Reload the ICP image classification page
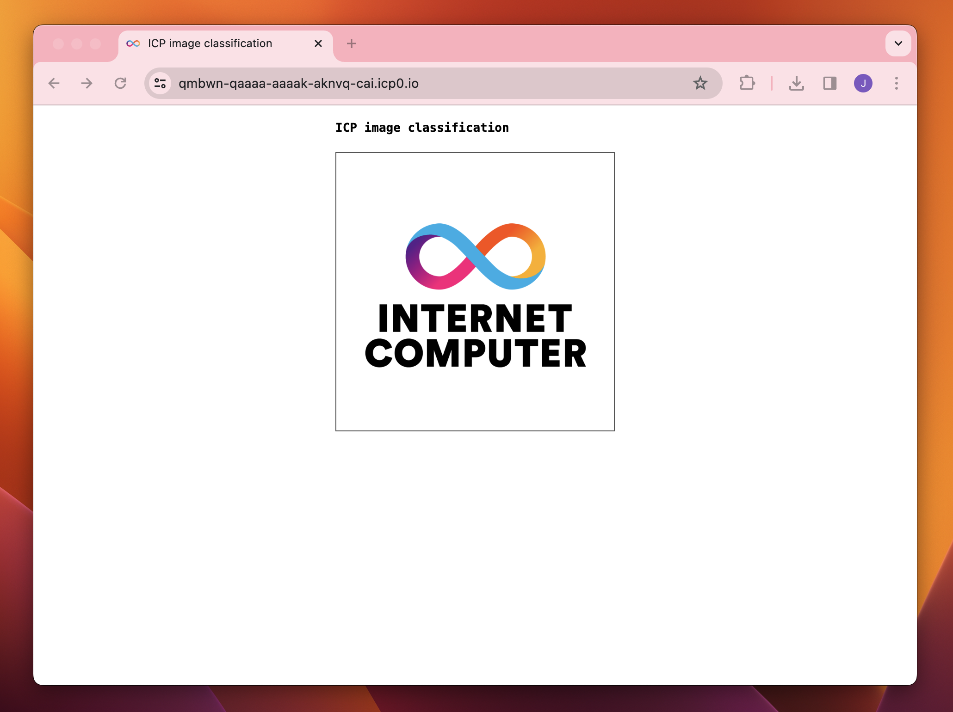The width and height of the screenshot is (953, 712). point(120,83)
